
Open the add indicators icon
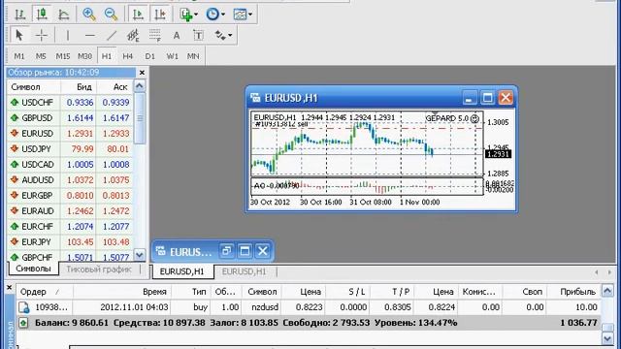pyautogui.click(x=185, y=15)
